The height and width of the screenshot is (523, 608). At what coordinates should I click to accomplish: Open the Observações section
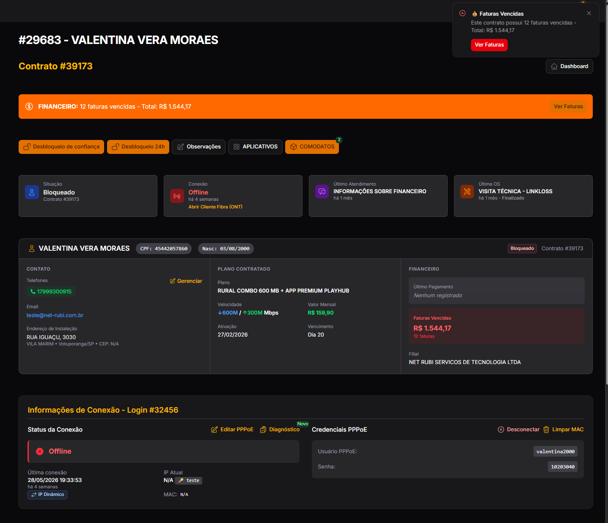click(198, 147)
